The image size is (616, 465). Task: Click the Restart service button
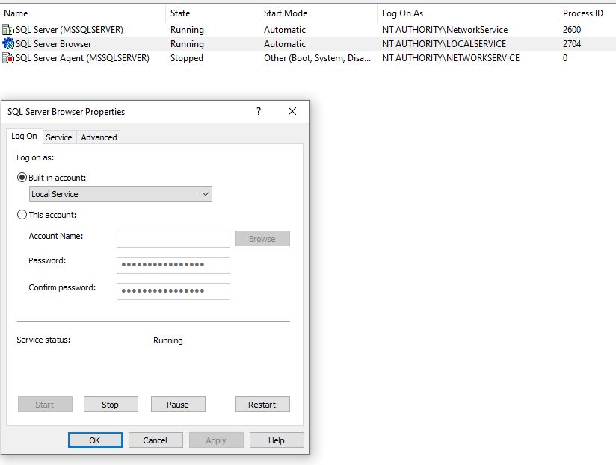tap(262, 405)
